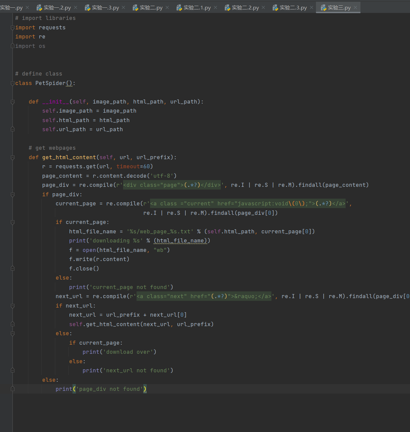Viewport: 410px width, 432px height.
Task: Close the 实验一.3.py editor tab
Action: [x=123, y=7]
